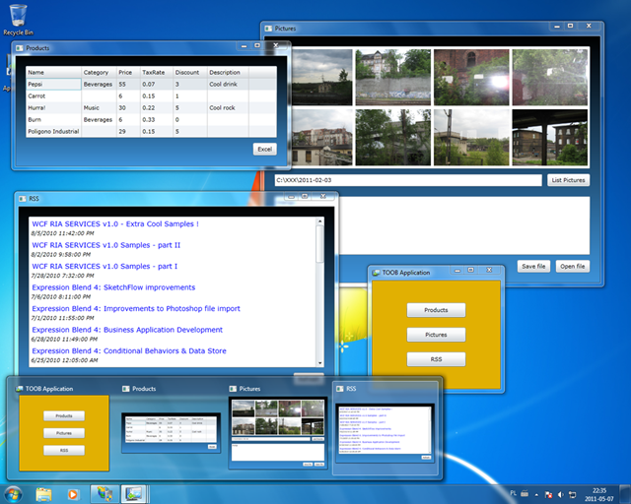Select the Poligono Industrial name cell
The image size is (631, 504).
[x=53, y=131]
